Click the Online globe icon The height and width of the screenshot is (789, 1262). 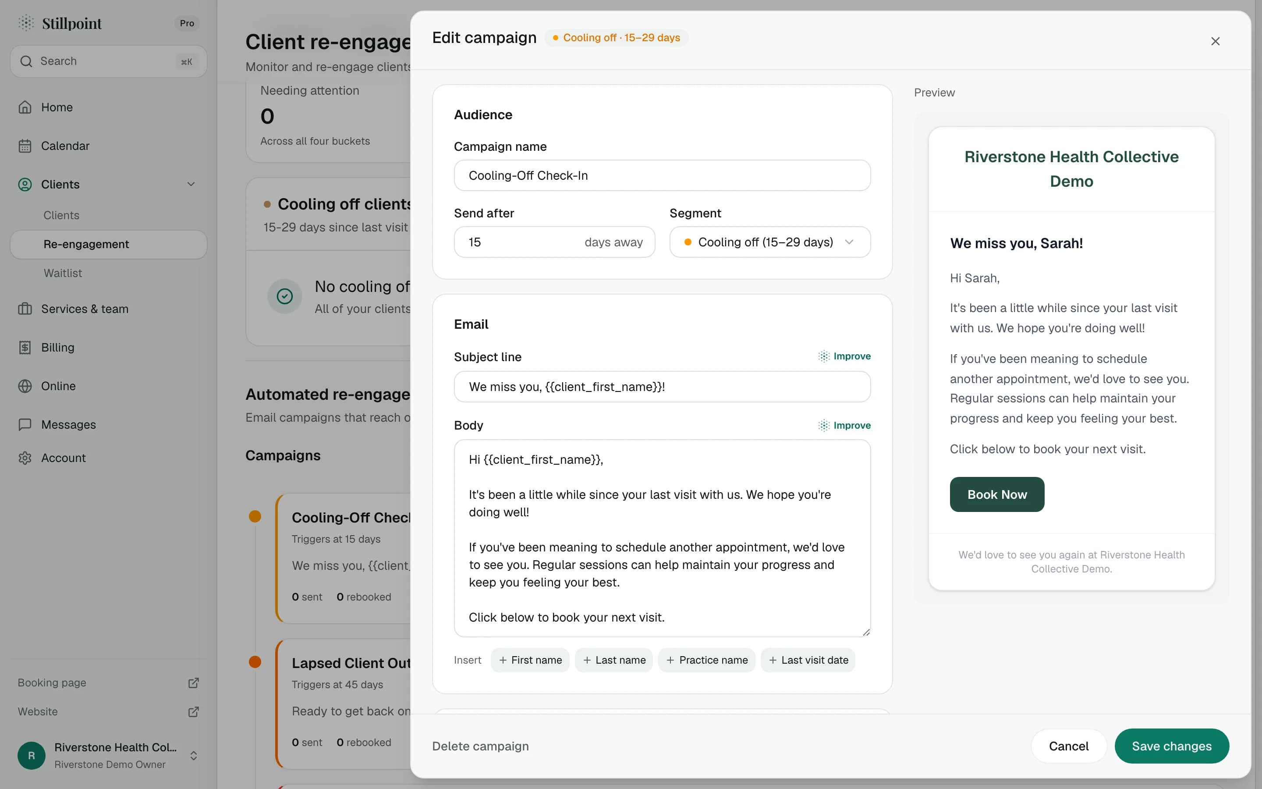(x=25, y=386)
